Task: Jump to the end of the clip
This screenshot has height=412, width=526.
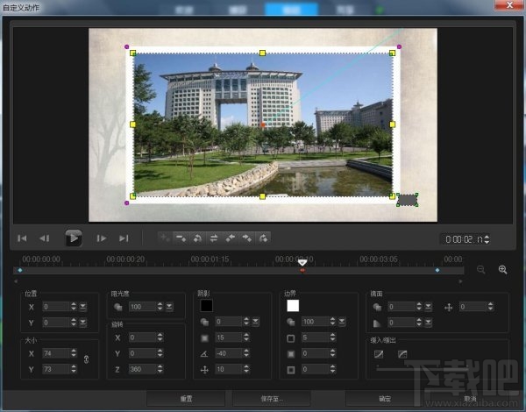Action: pyautogui.click(x=124, y=238)
